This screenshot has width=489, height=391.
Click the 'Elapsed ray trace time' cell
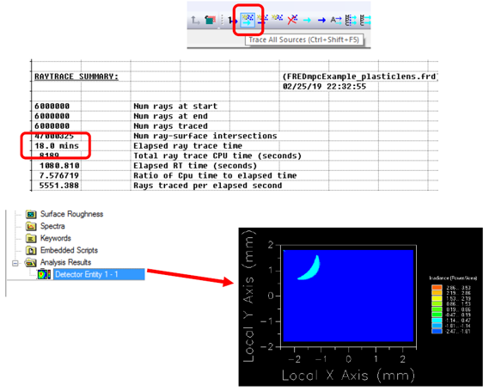coord(187,146)
